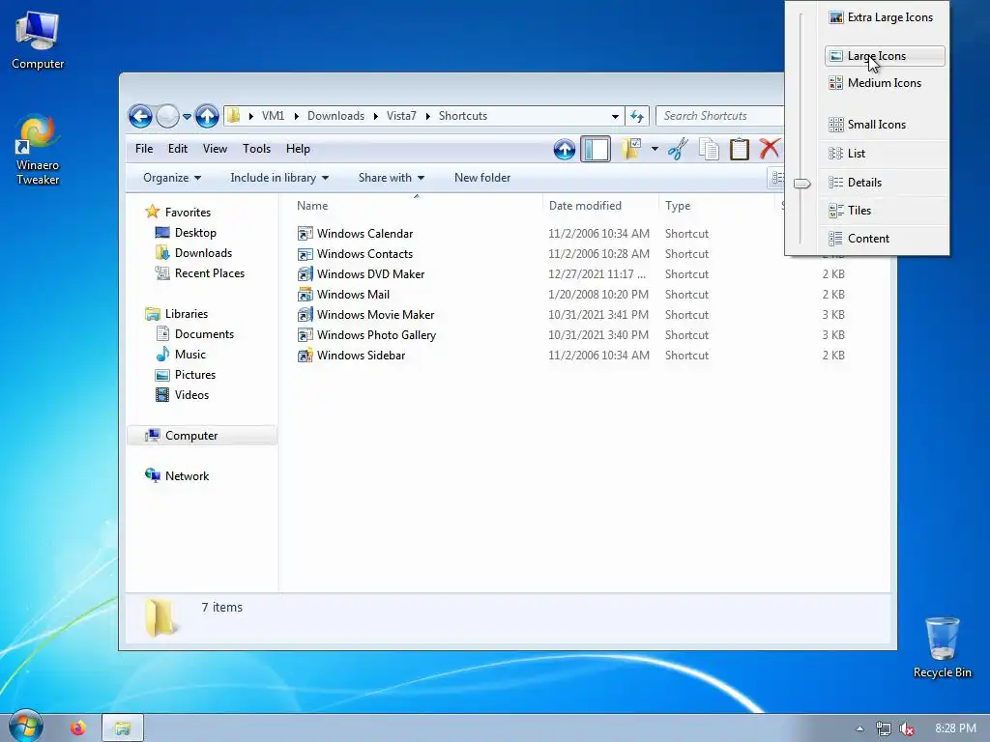This screenshot has width=990, height=742.
Task: Expand the folder options dropdown arrow
Action: [x=655, y=150]
